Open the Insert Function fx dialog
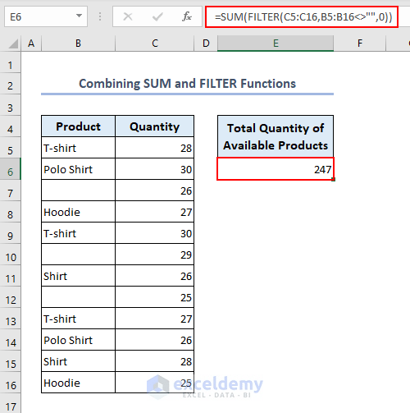This screenshot has width=410, height=413. (187, 16)
